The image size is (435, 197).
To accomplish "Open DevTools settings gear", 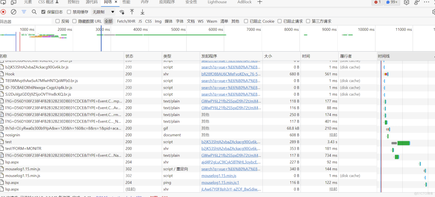I will click(406, 2).
